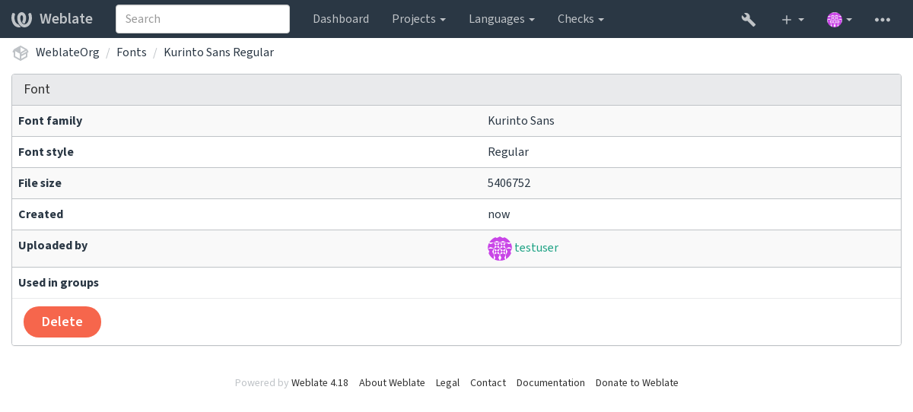Click the Weblate brand name text
Image resolution: width=913 pixels, height=412 pixels.
[x=65, y=19]
